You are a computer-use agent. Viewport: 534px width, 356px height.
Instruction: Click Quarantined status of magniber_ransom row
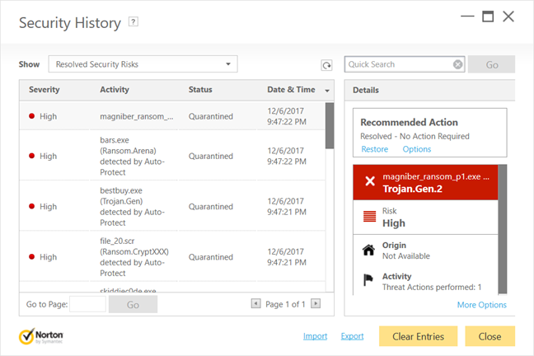(211, 116)
